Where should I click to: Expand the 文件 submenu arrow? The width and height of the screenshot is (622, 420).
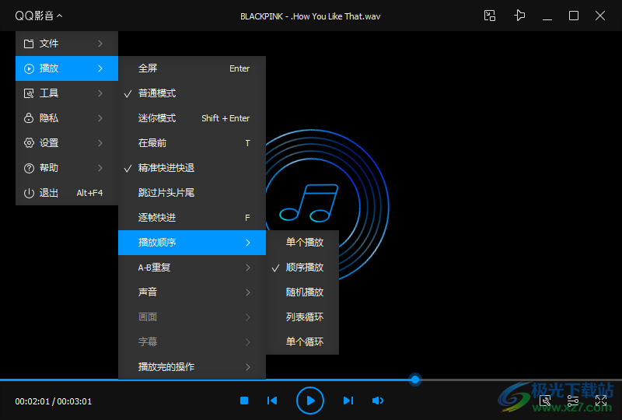tap(100, 44)
